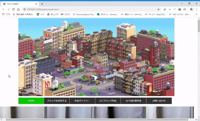Select the HOME navigation item
Screen dimensions: 200x121
click(31, 101)
